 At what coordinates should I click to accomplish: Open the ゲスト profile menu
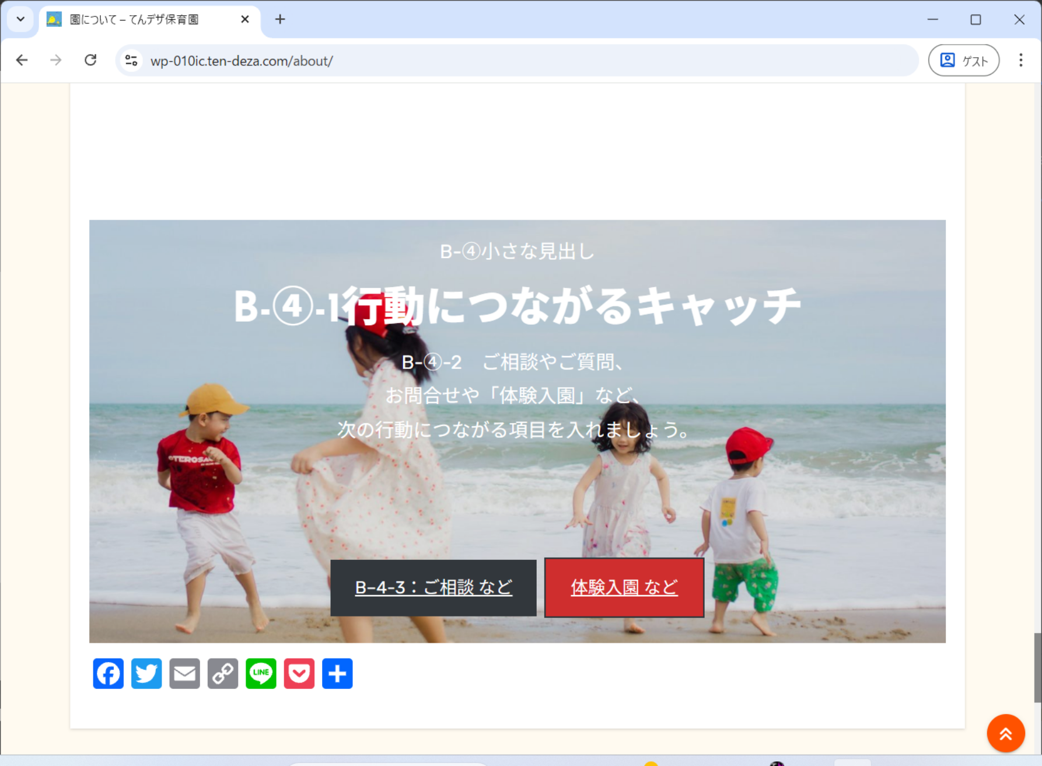coord(963,60)
